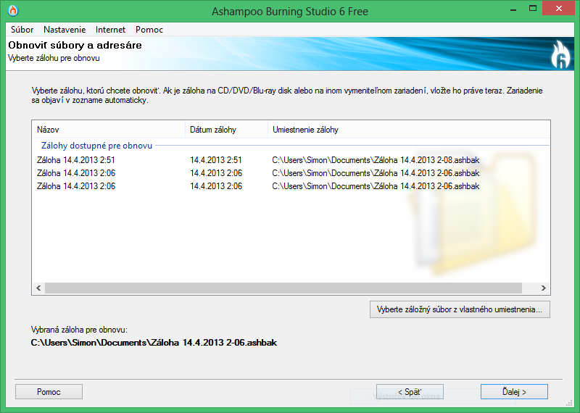Click the scrollbar right arrow in backup list
Screen dimensions: 580x413
pos(543,288)
